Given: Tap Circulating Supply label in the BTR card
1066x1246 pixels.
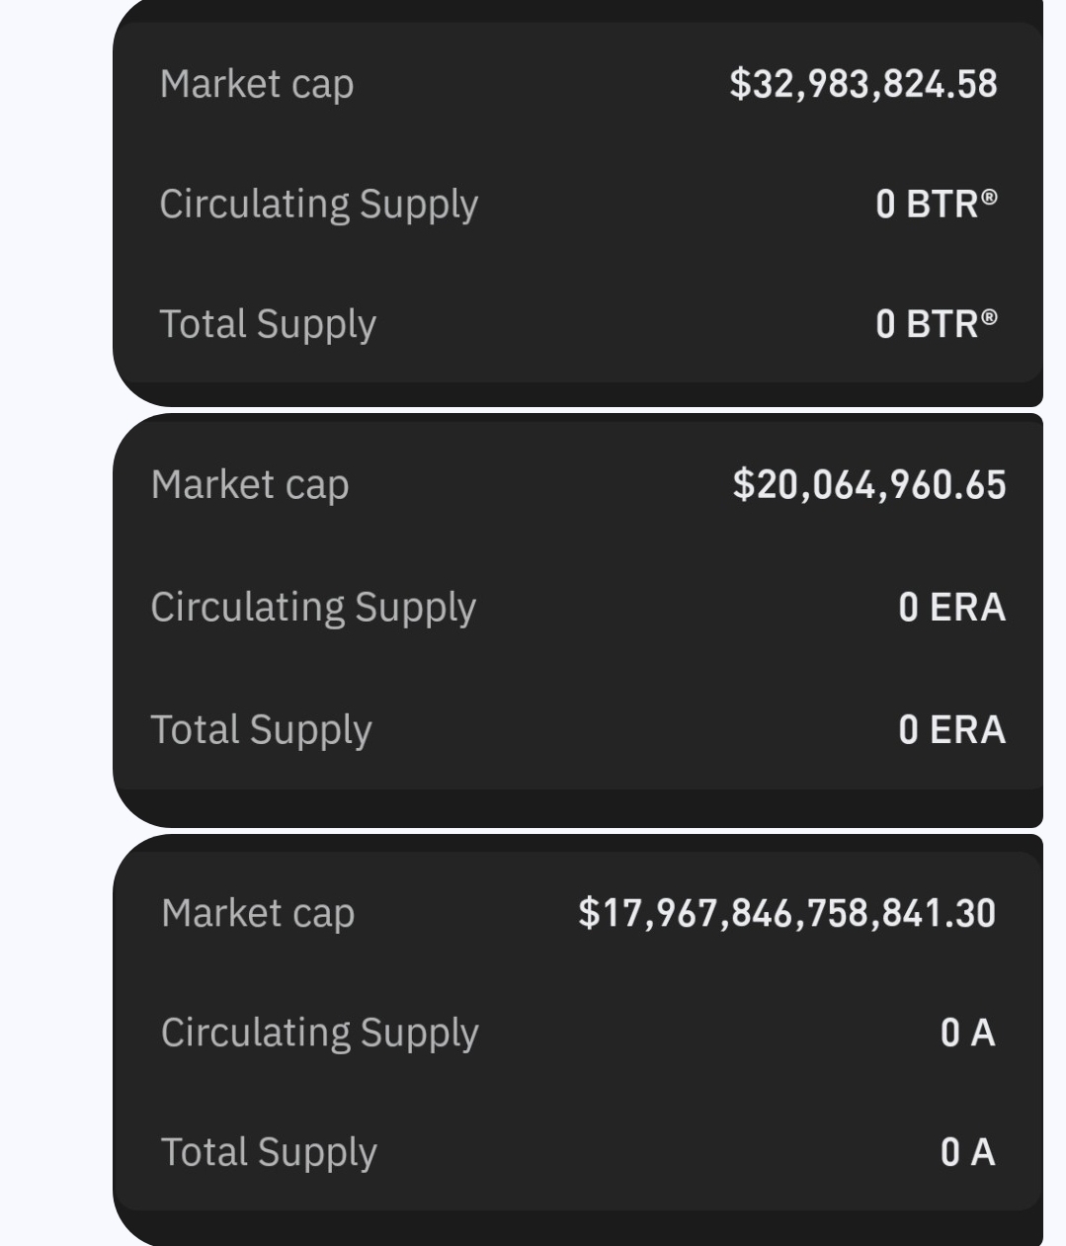Looking at the screenshot, I should click(x=318, y=205).
